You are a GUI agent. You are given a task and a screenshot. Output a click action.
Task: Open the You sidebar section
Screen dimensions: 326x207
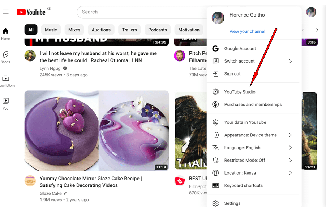tap(5, 104)
